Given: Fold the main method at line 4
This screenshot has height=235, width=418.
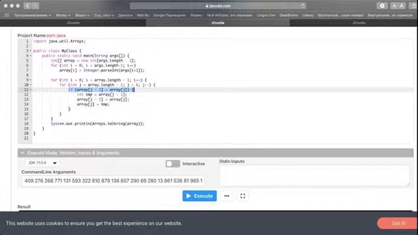Looking at the screenshot, I should (x=31, y=55).
